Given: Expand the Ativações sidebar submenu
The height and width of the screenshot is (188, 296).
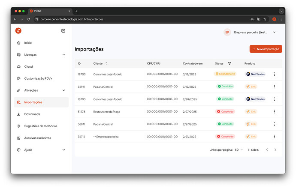Looking at the screenshot, I should pyautogui.click(x=63, y=90).
